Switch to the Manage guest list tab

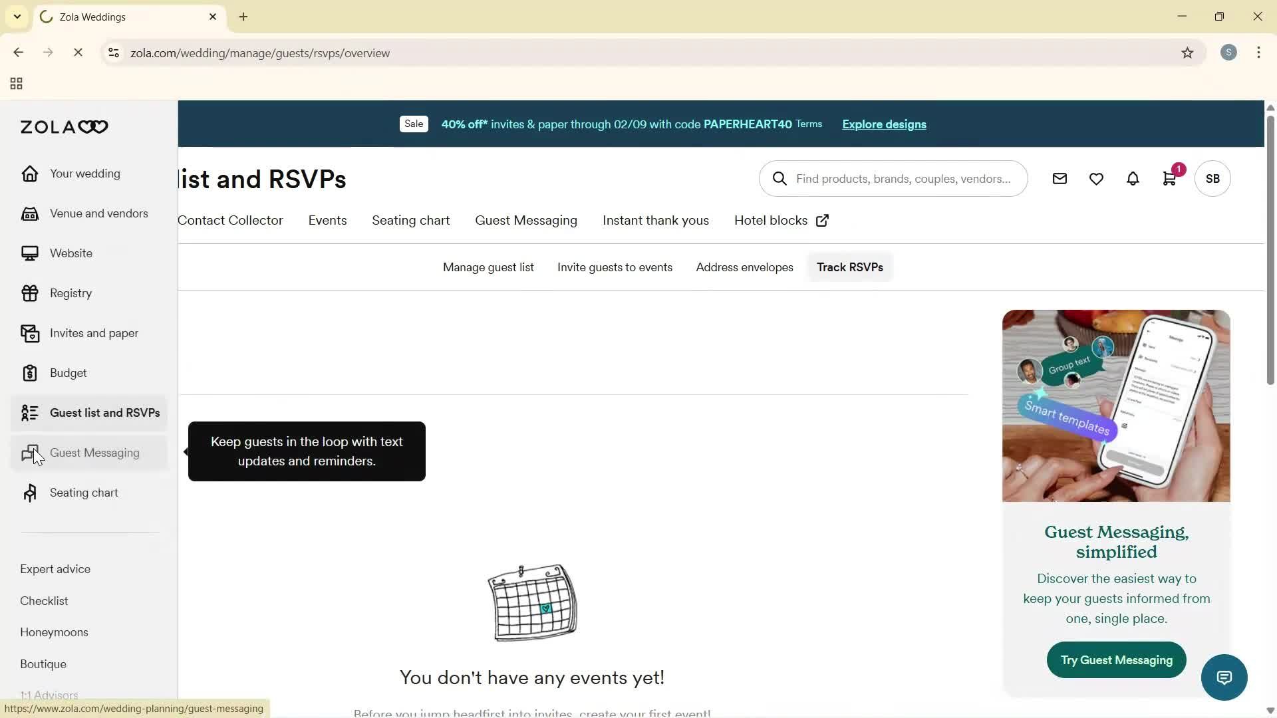coord(488,267)
